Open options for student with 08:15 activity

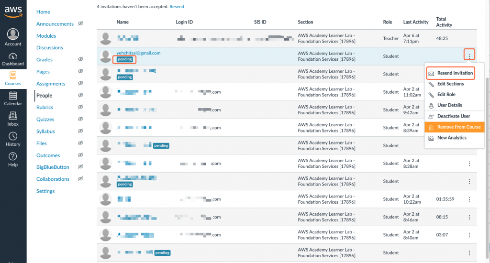coord(469,217)
